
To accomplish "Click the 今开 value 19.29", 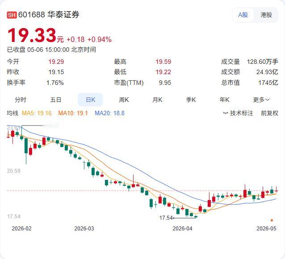I will [x=56, y=62].
